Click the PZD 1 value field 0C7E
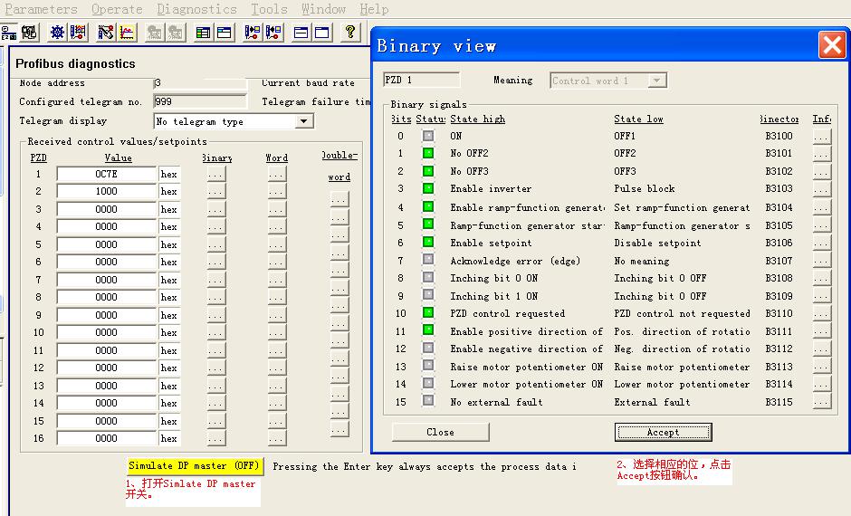851x516 pixels. pos(106,174)
